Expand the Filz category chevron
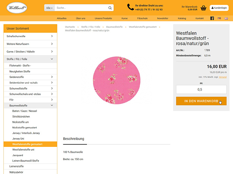The height and width of the screenshot is (174, 233). coord(52,100)
